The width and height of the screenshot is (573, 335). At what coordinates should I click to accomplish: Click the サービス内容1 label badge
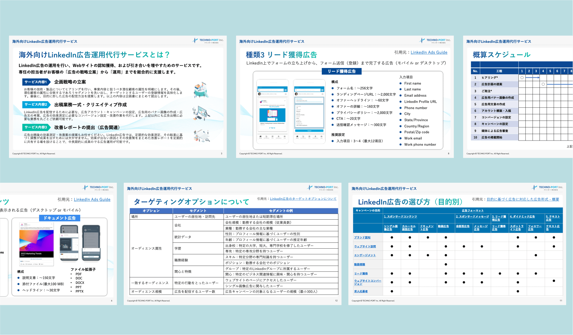[36, 82]
